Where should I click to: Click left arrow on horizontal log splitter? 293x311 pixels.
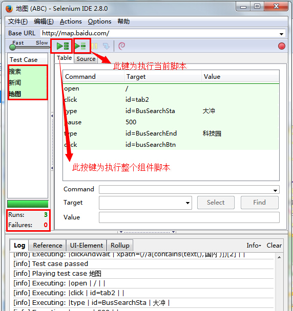pyautogui.click(x=121, y=232)
